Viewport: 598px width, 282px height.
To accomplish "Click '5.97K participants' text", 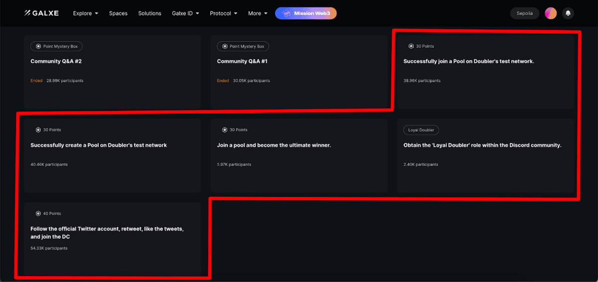I will click(234, 164).
